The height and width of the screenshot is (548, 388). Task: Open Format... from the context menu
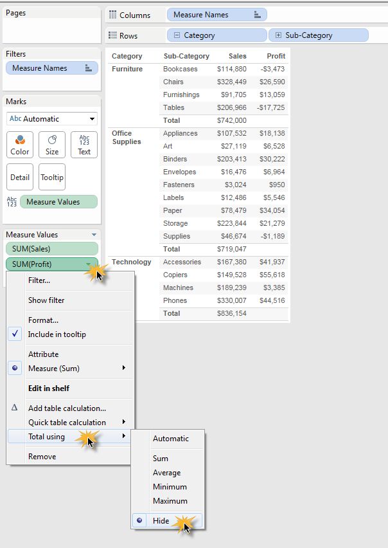point(43,320)
